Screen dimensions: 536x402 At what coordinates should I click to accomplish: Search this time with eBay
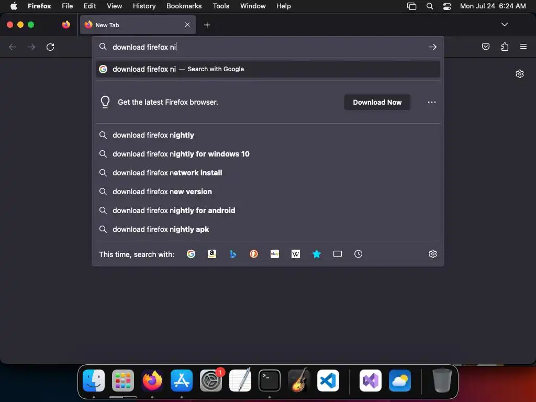275,254
